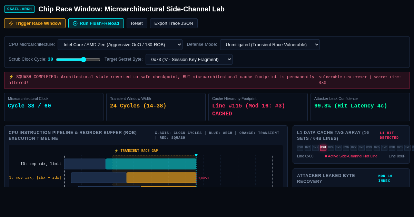Select cache line cell 0x8
414x217 pixels.
coord(362,147)
